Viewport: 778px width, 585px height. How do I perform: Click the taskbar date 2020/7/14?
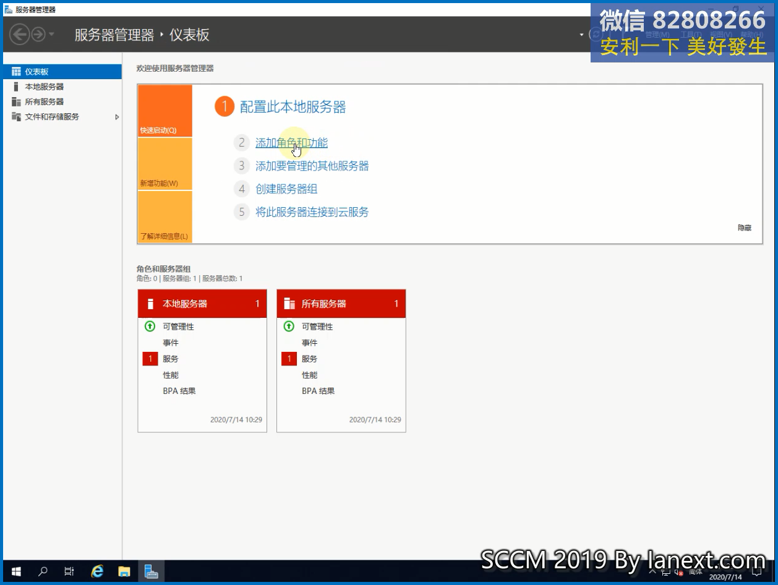pos(724,577)
